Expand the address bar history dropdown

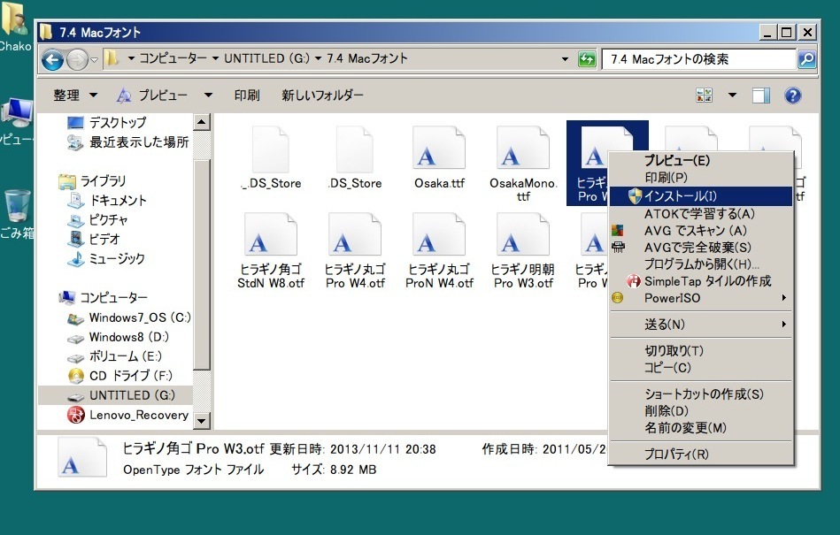click(x=566, y=59)
